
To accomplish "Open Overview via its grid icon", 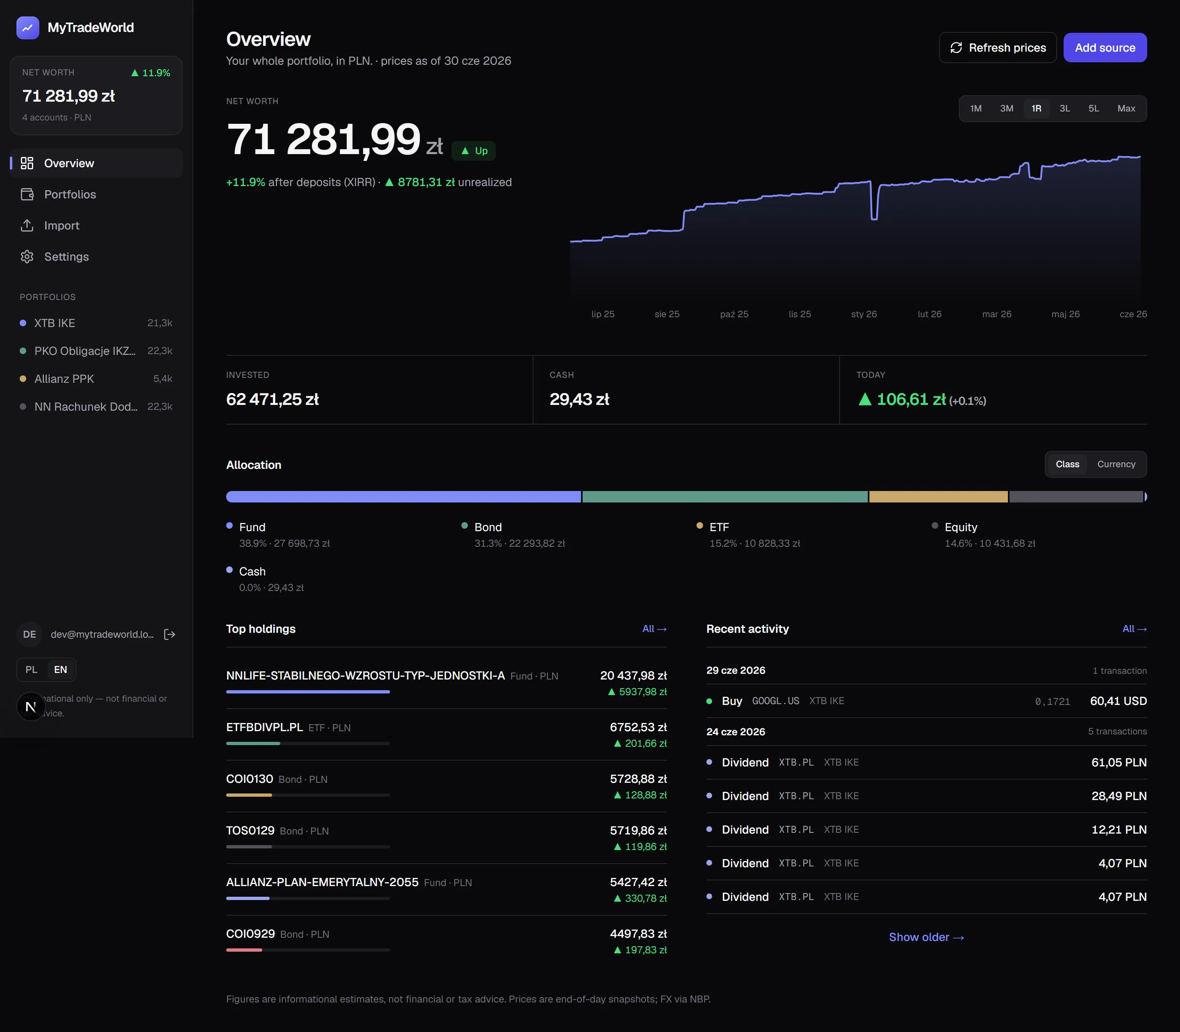I will [27, 163].
